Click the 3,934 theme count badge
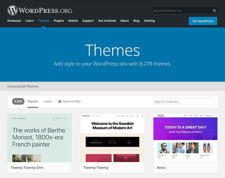 coord(18,101)
